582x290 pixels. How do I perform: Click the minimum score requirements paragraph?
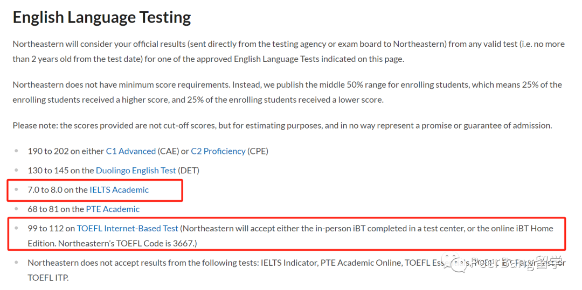pyautogui.click(x=287, y=92)
